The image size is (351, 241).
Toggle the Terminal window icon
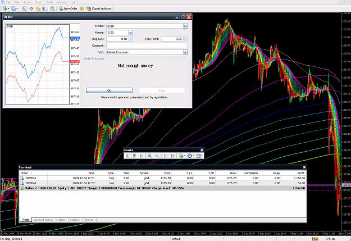(x=45, y=8)
